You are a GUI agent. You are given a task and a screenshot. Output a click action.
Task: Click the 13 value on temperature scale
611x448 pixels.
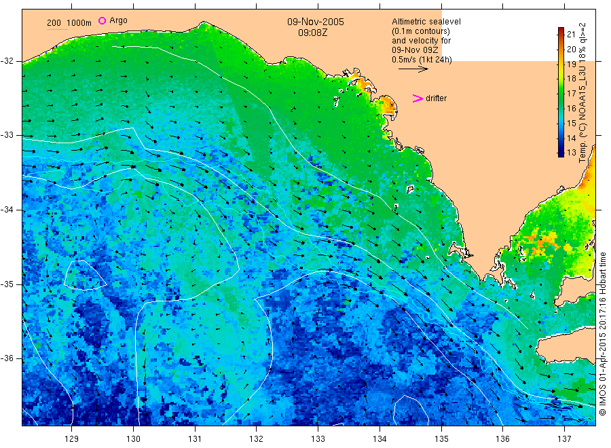571,153
